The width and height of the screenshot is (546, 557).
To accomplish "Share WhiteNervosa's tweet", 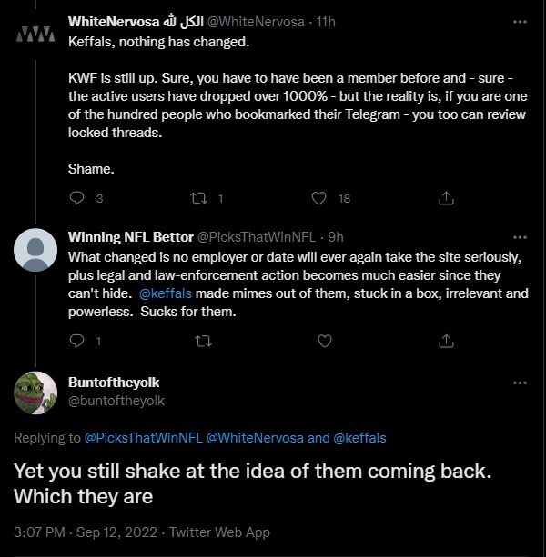I will 446,198.
